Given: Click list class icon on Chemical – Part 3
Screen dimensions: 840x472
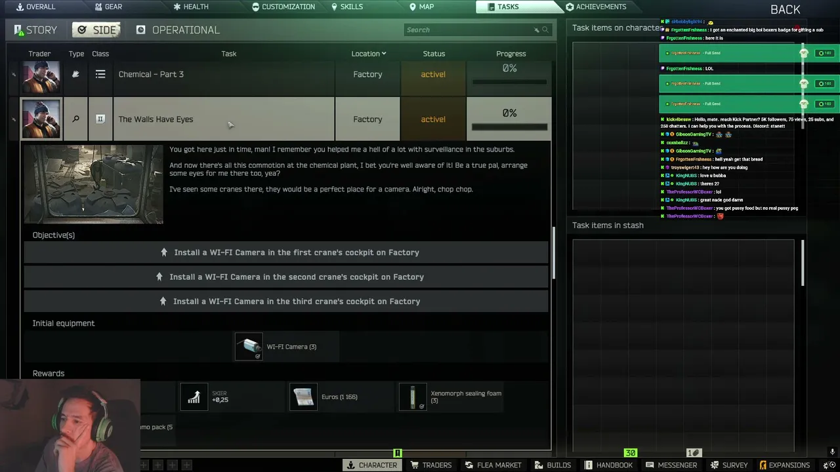Looking at the screenshot, I should point(100,74).
